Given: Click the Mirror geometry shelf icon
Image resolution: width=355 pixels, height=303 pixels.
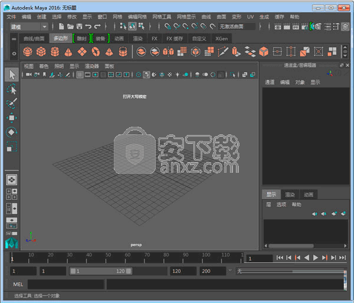Looking at the screenshot, I should [x=168, y=52].
